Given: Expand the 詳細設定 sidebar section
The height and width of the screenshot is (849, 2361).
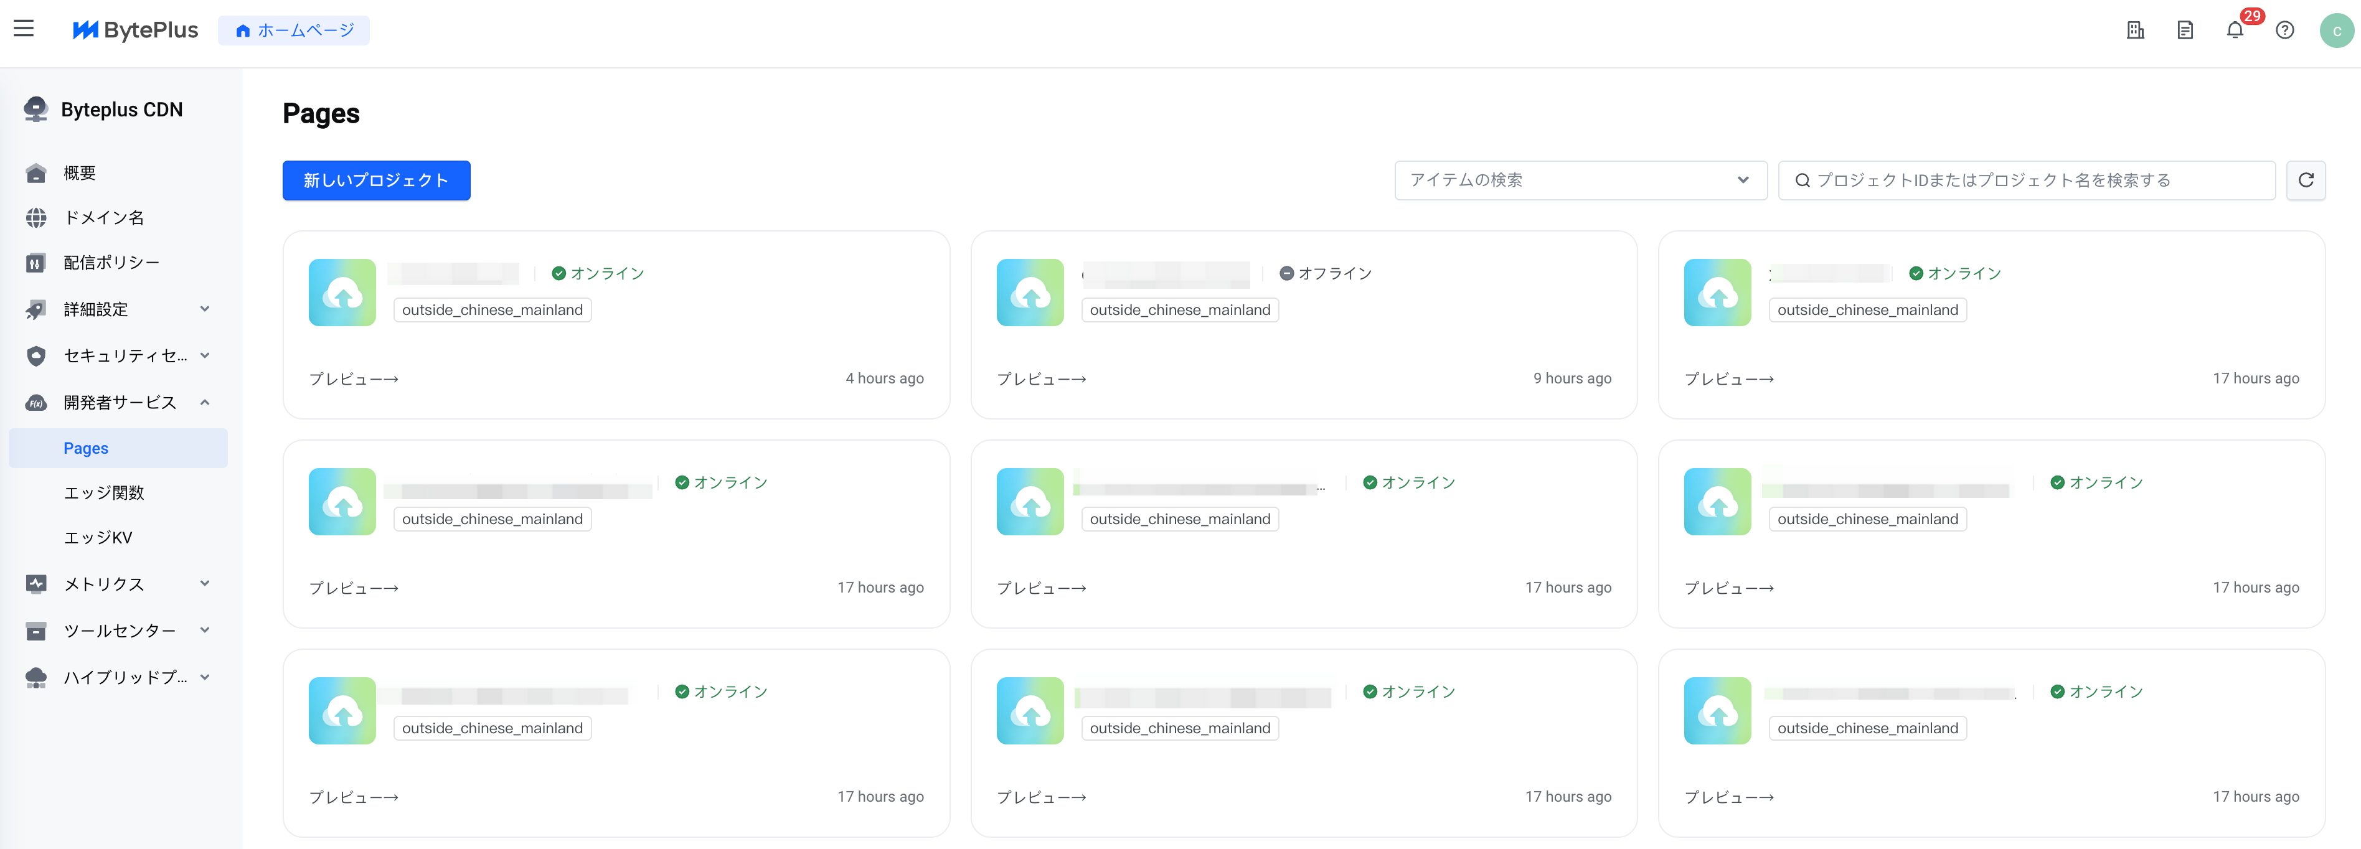Looking at the screenshot, I should (118, 309).
